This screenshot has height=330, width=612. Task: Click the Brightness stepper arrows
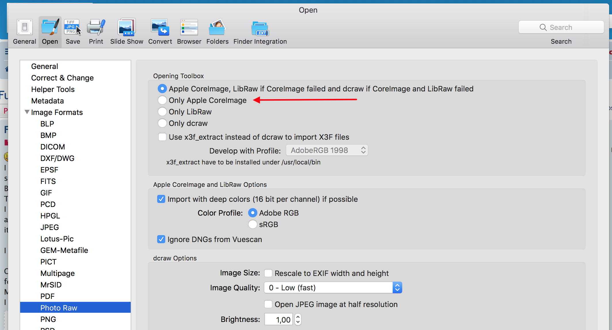pos(298,319)
